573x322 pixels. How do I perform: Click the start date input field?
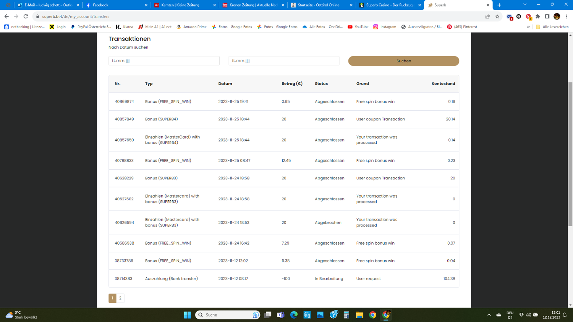pos(164,61)
